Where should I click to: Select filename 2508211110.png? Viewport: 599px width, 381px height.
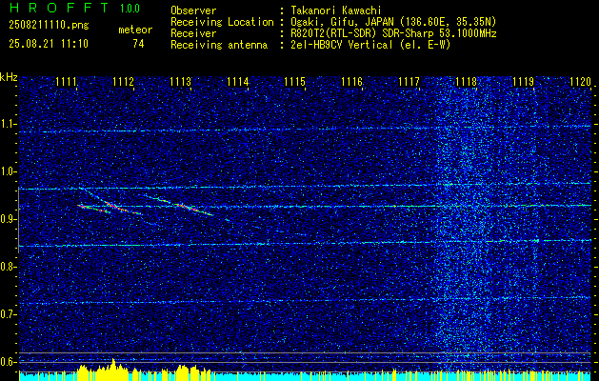pos(49,26)
